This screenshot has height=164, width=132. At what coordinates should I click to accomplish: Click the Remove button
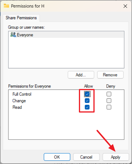coord(110,75)
